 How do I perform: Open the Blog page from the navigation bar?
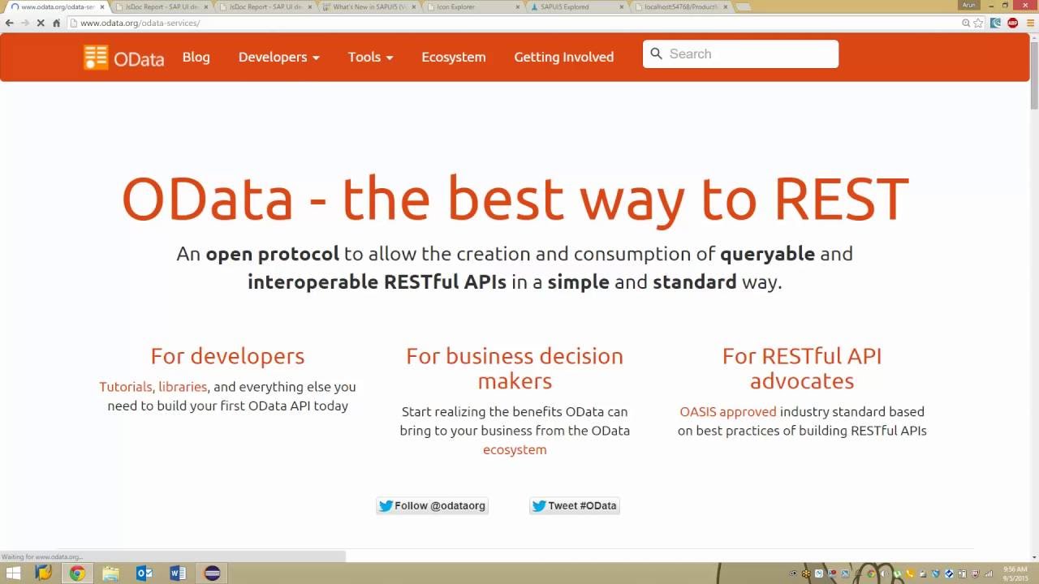196,57
